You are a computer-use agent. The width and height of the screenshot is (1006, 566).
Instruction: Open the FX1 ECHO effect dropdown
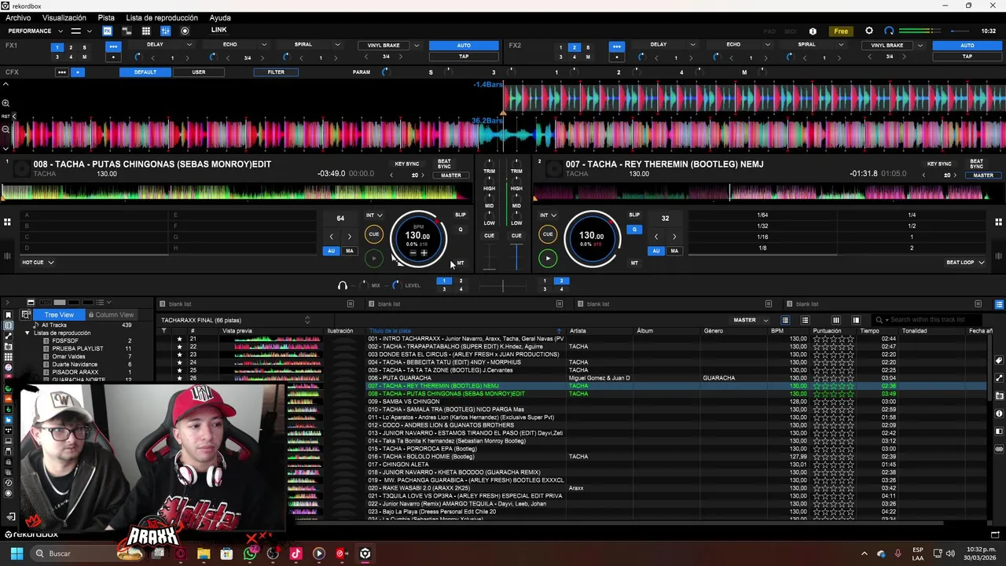pyautogui.click(x=263, y=45)
